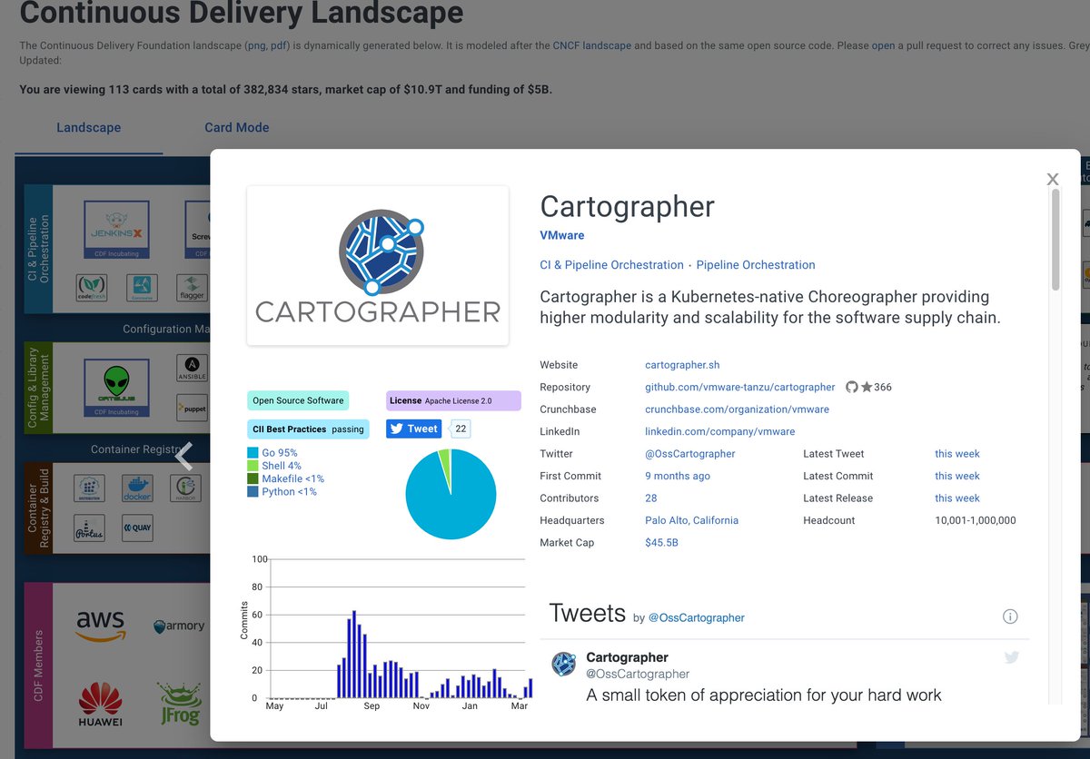
Task: Download the landscape pdf link
Action: (x=278, y=45)
